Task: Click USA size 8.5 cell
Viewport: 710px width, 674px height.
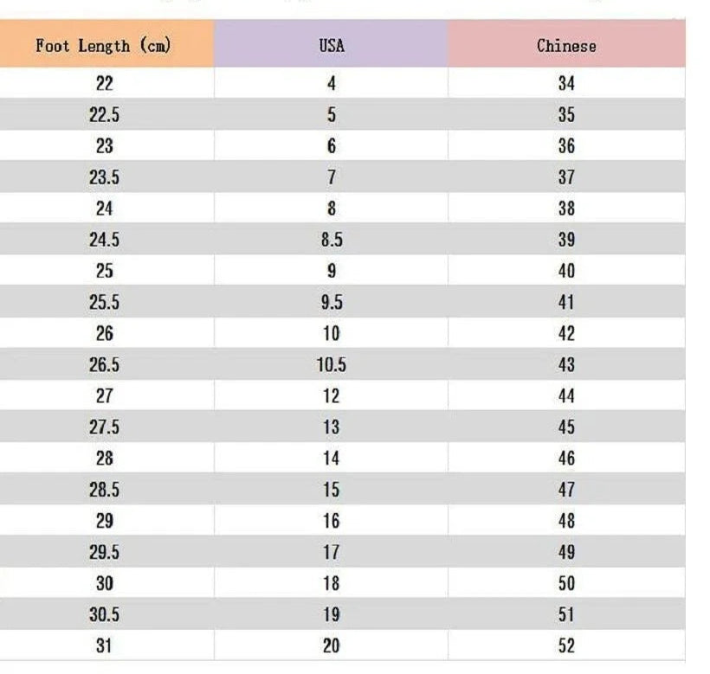Action: point(331,240)
